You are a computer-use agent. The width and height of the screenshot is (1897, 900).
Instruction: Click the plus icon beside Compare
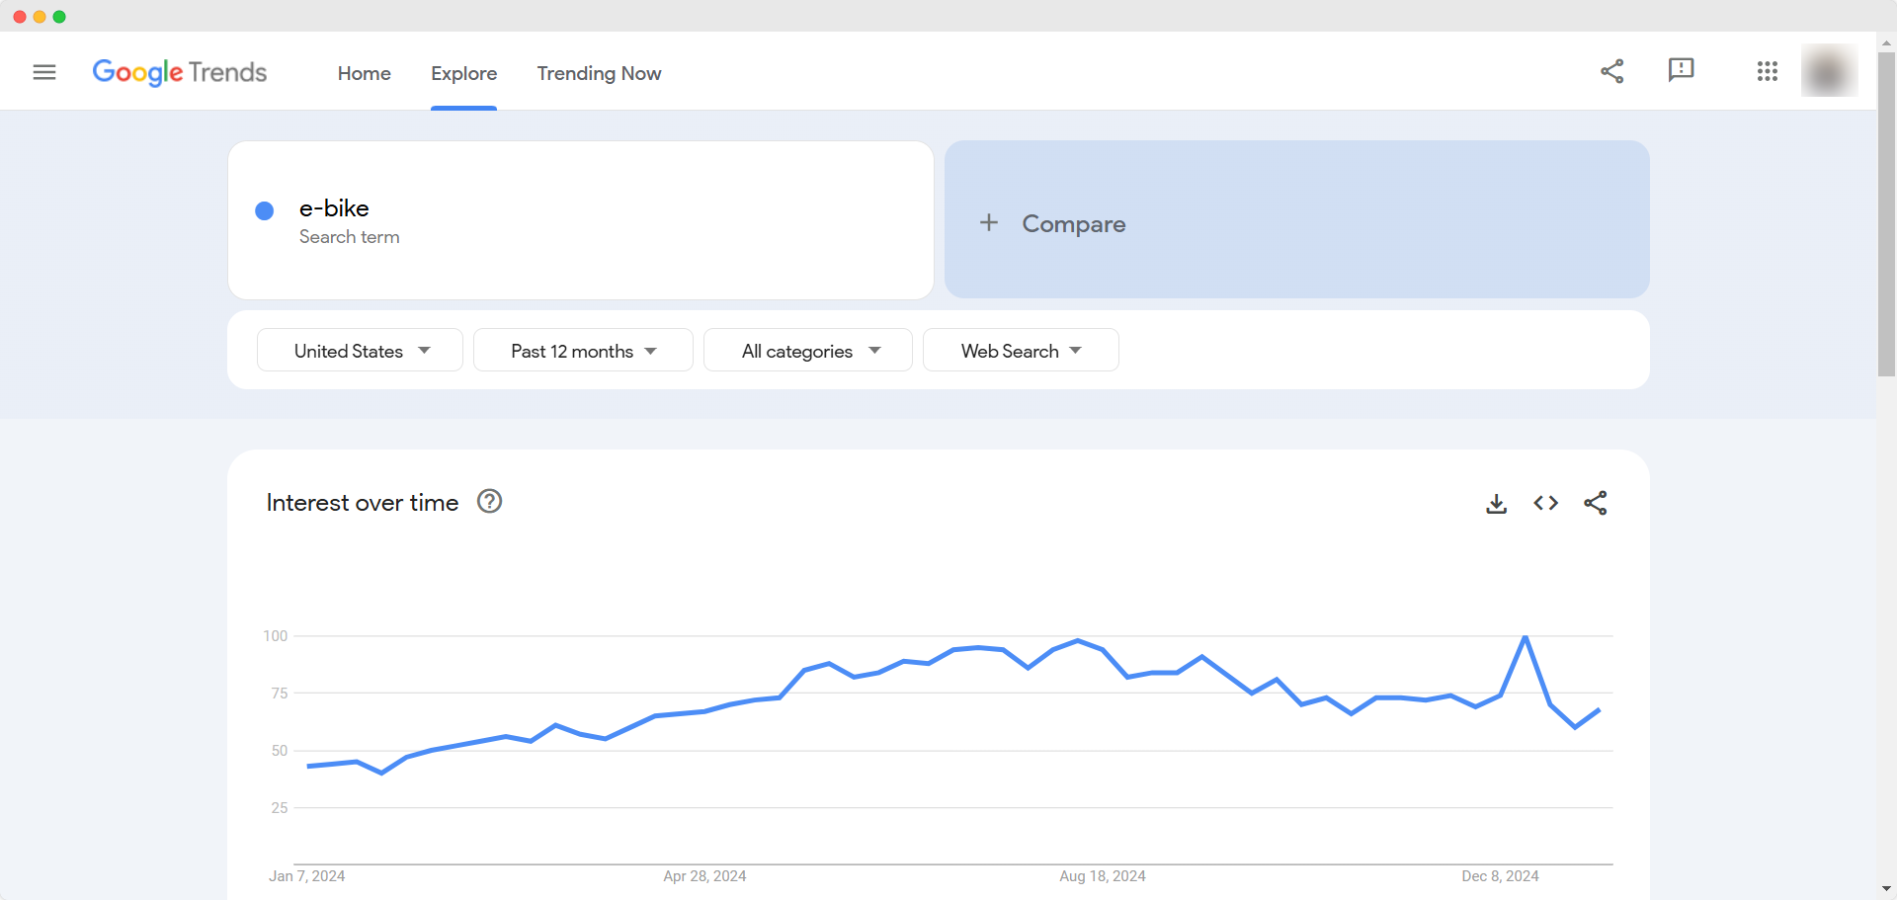[x=989, y=223]
